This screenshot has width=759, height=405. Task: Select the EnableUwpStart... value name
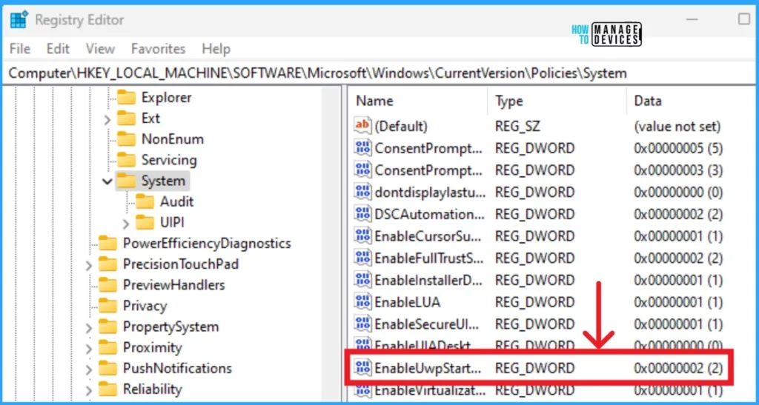[428, 368]
